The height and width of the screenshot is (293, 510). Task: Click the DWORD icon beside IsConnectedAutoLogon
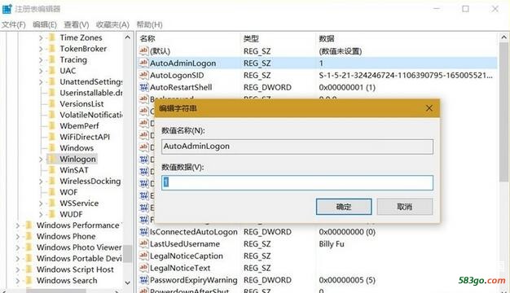pos(143,232)
